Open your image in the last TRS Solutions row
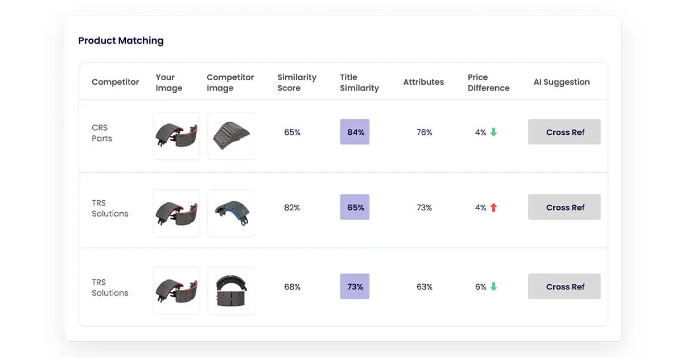 pyautogui.click(x=176, y=290)
